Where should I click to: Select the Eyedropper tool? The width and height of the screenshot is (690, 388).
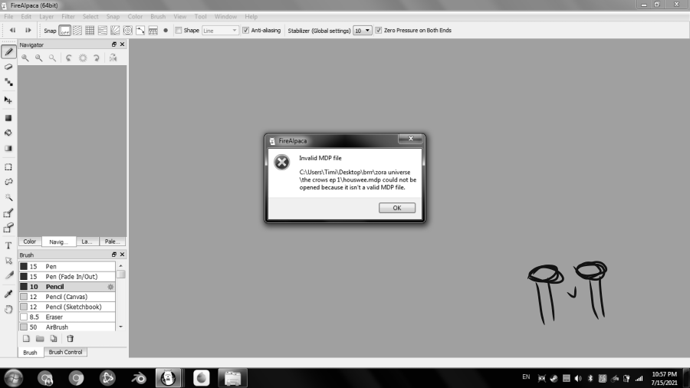pos(8,294)
